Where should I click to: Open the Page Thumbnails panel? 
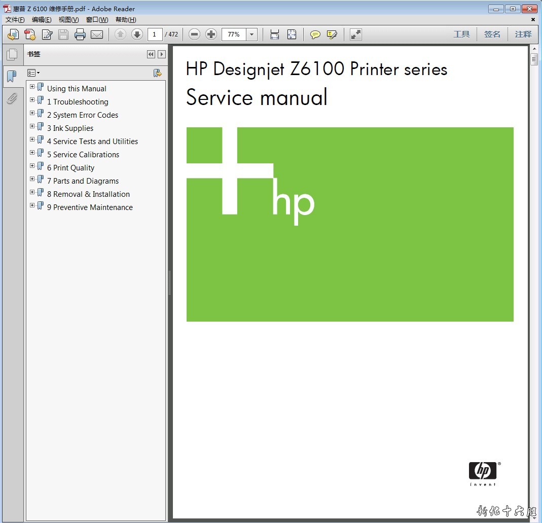12,54
